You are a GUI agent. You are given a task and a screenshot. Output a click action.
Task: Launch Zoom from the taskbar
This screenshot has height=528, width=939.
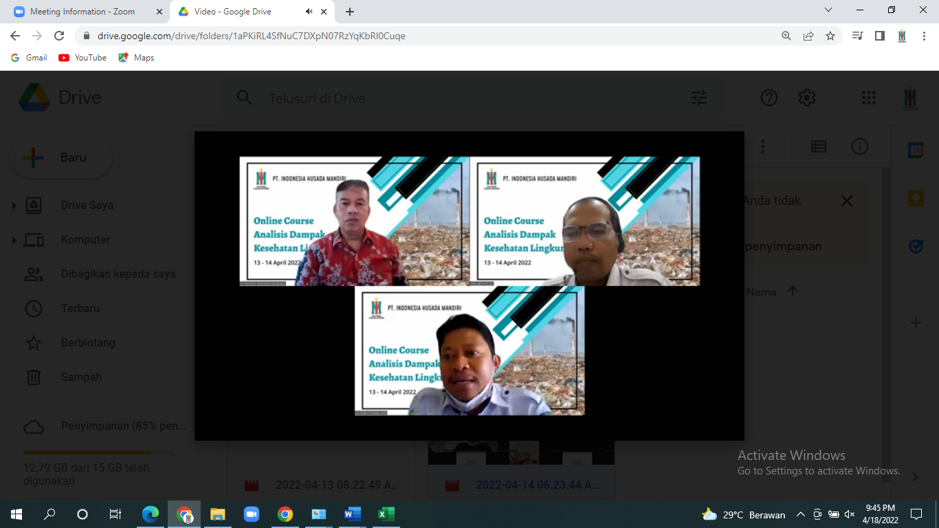(252, 514)
